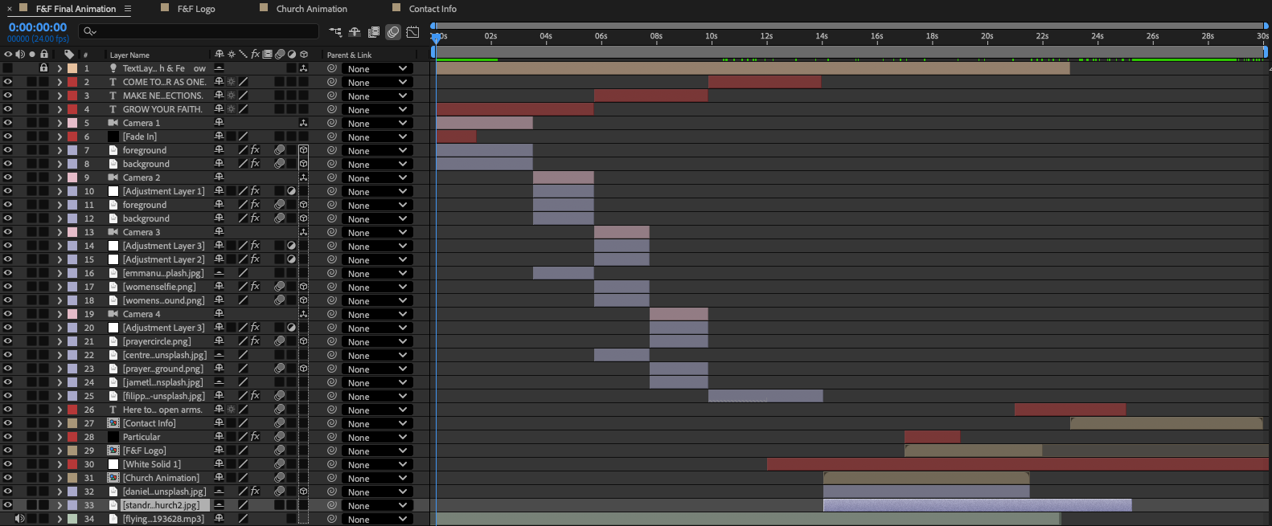The height and width of the screenshot is (526, 1272).
Task: Click the Label tag column header icon
Action: tap(69, 55)
